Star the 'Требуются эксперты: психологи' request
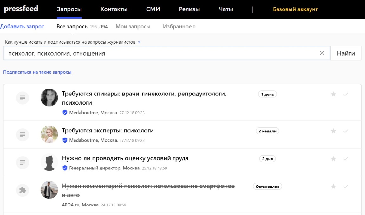This screenshot has height=215, width=365. click(x=333, y=131)
